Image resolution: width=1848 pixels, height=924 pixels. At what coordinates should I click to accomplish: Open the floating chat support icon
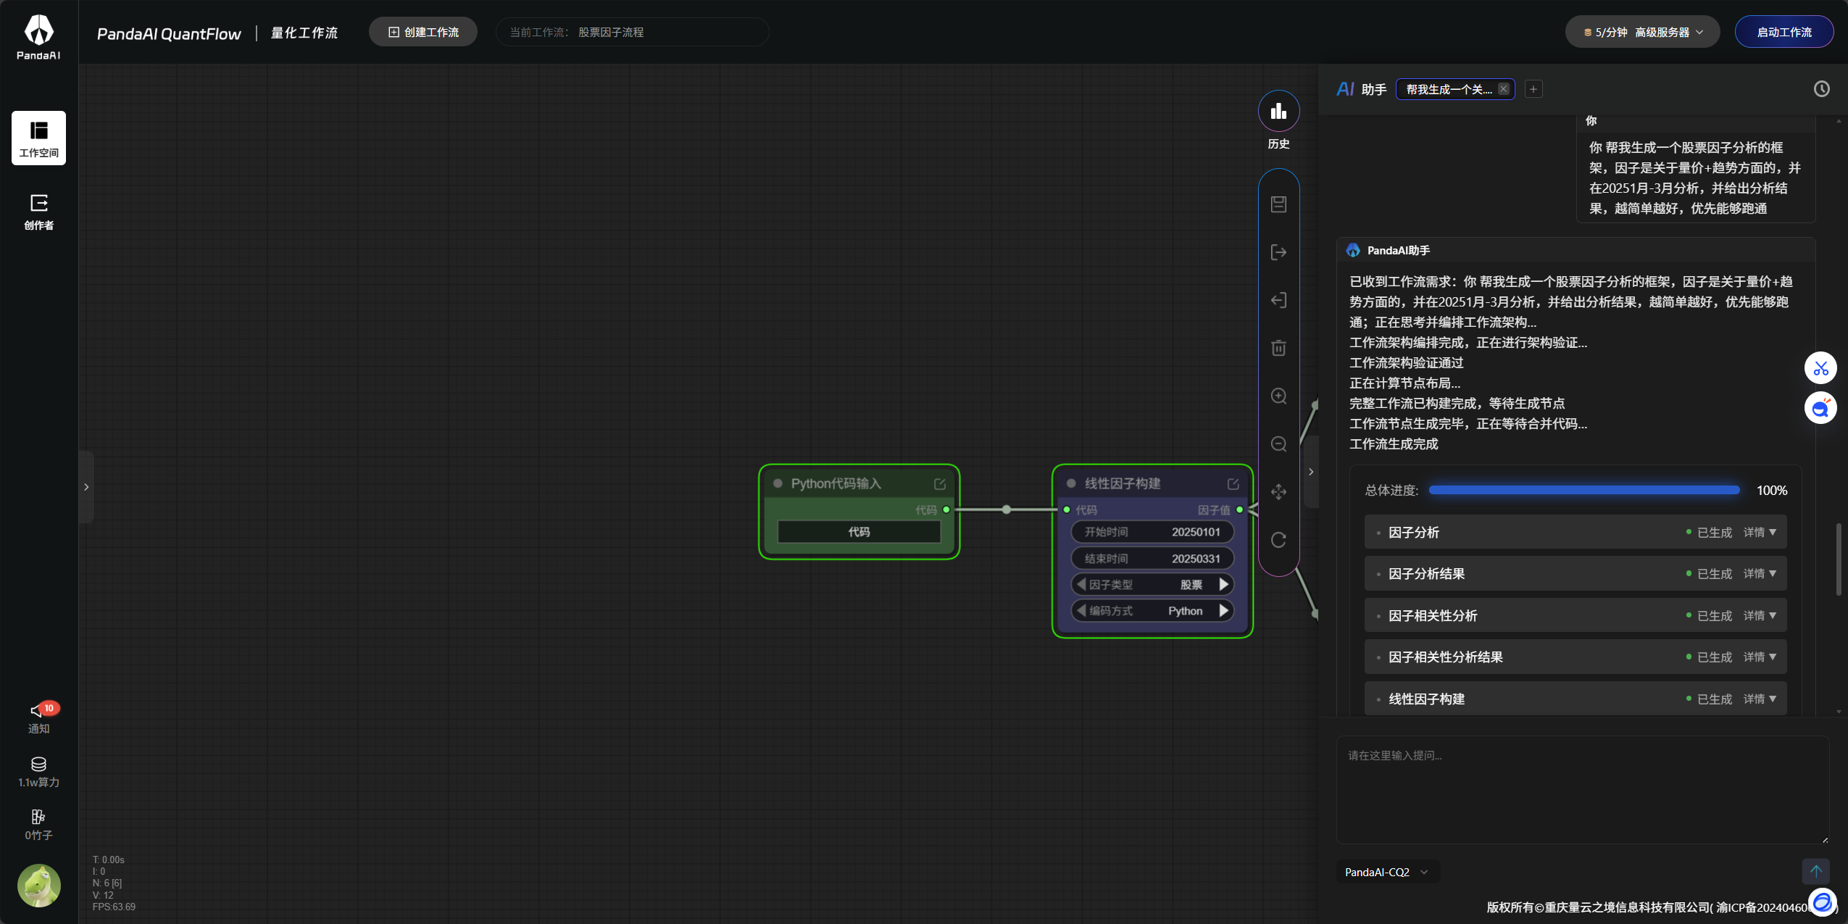point(1820,408)
